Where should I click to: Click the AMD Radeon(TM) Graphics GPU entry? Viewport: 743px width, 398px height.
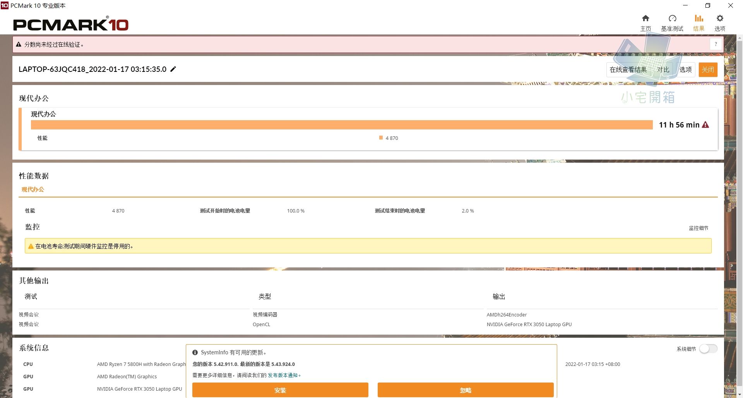(127, 376)
